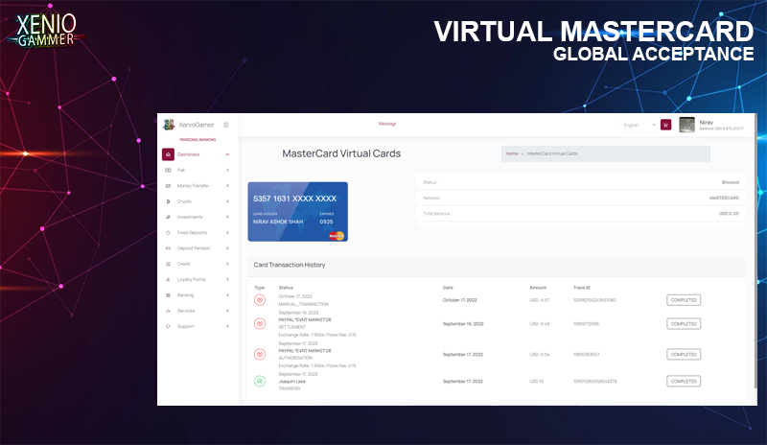Click the debit icon for the PayPal SETTLEMENT transaction
Image resolution: width=767 pixels, height=445 pixels.
tap(260, 323)
